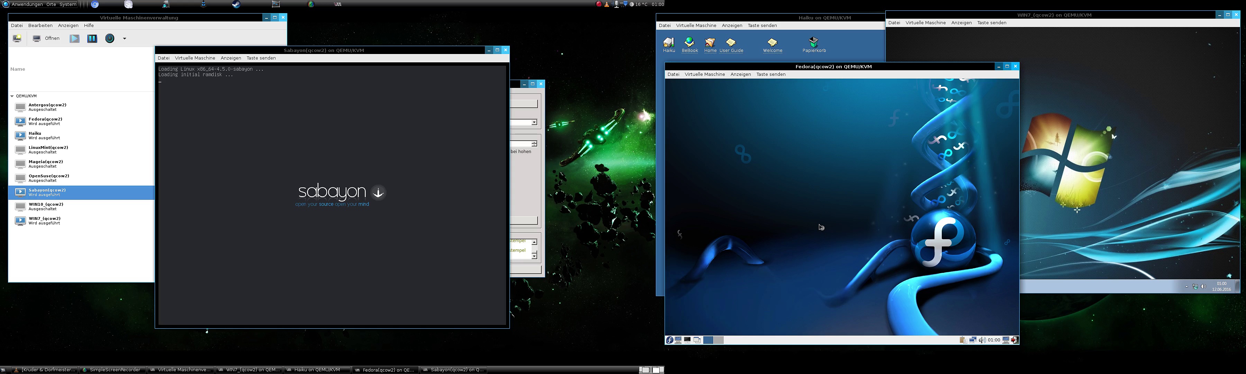Open Bearbeiten menu in Virtuelle Maschinenverwaltung
This screenshot has width=1246, height=374.
[40, 25]
